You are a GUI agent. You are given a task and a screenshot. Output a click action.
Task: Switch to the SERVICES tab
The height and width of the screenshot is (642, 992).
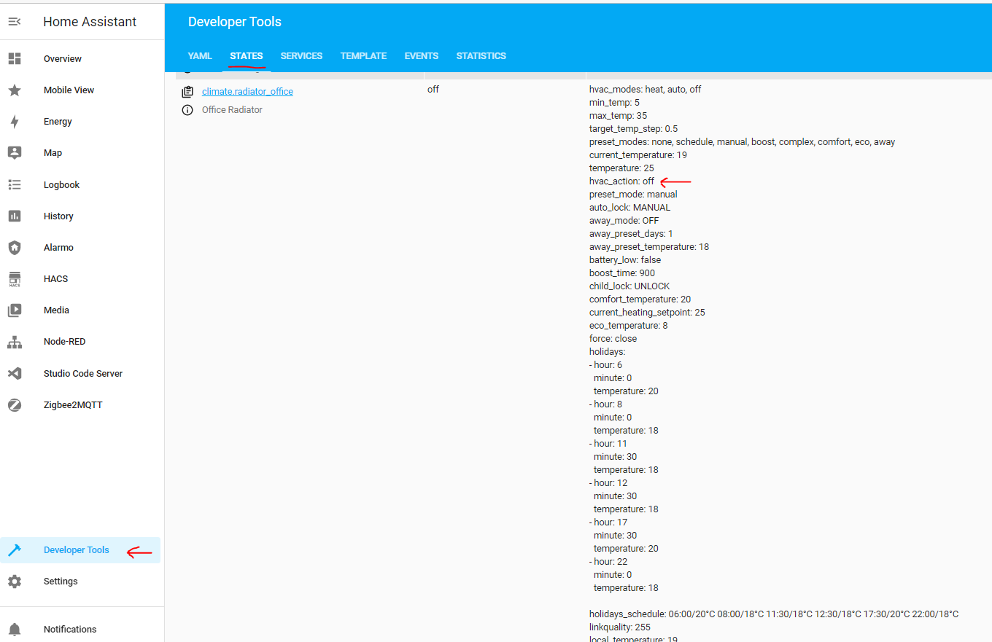click(301, 55)
